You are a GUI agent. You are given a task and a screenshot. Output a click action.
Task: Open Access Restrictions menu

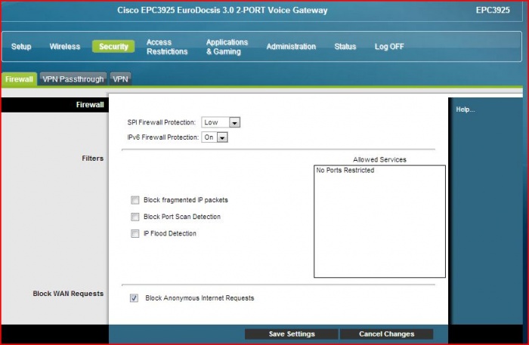point(167,47)
